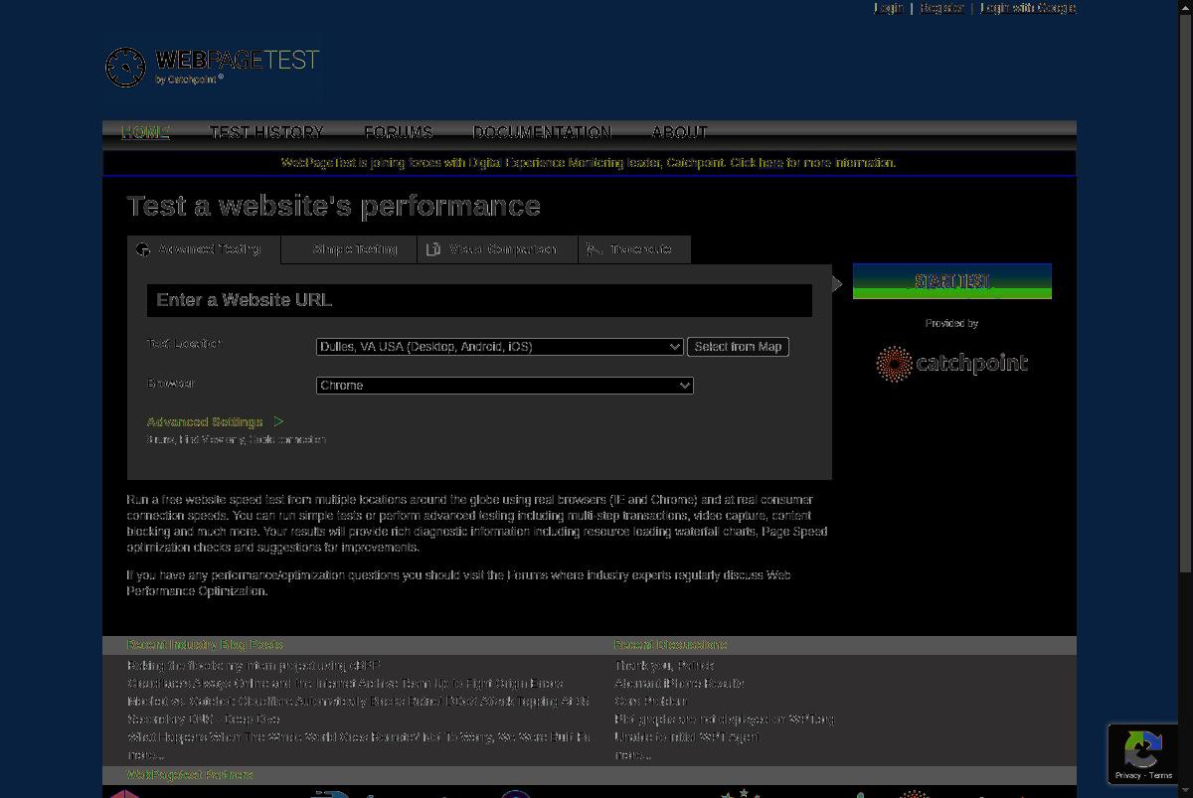This screenshot has height=798, width=1193.
Task: Click the Advanced Settings chevron arrow
Action: click(x=278, y=421)
